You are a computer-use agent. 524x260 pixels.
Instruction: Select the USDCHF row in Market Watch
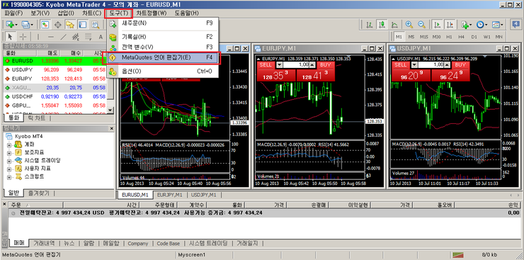tap(55, 96)
